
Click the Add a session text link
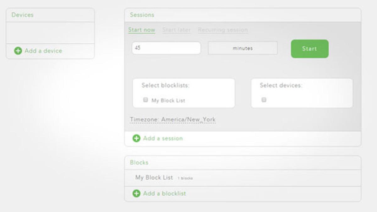tap(163, 138)
